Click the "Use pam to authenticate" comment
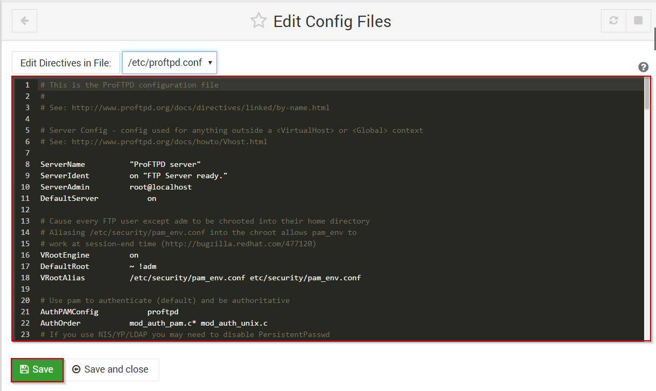 [x=165, y=300]
